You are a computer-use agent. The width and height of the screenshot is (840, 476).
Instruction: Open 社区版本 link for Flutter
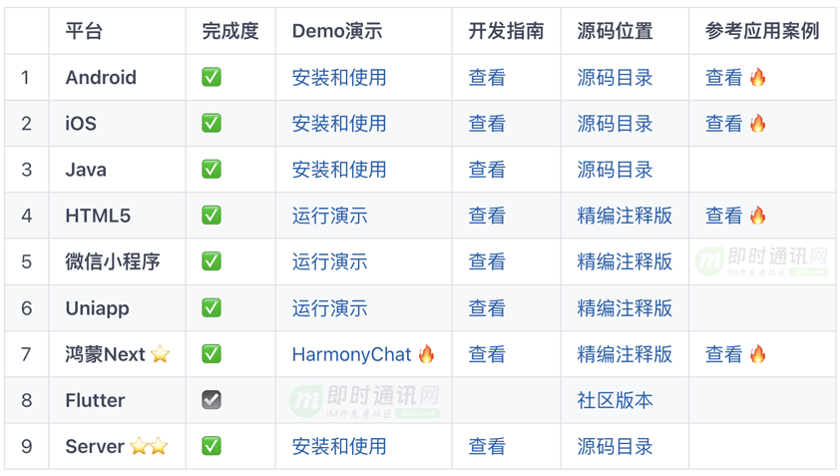pos(615,400)
